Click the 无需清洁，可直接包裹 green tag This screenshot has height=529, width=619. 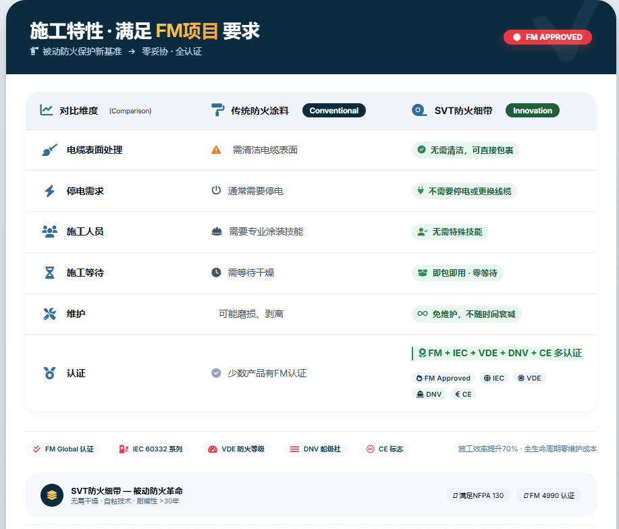click(x=465, y=150)
